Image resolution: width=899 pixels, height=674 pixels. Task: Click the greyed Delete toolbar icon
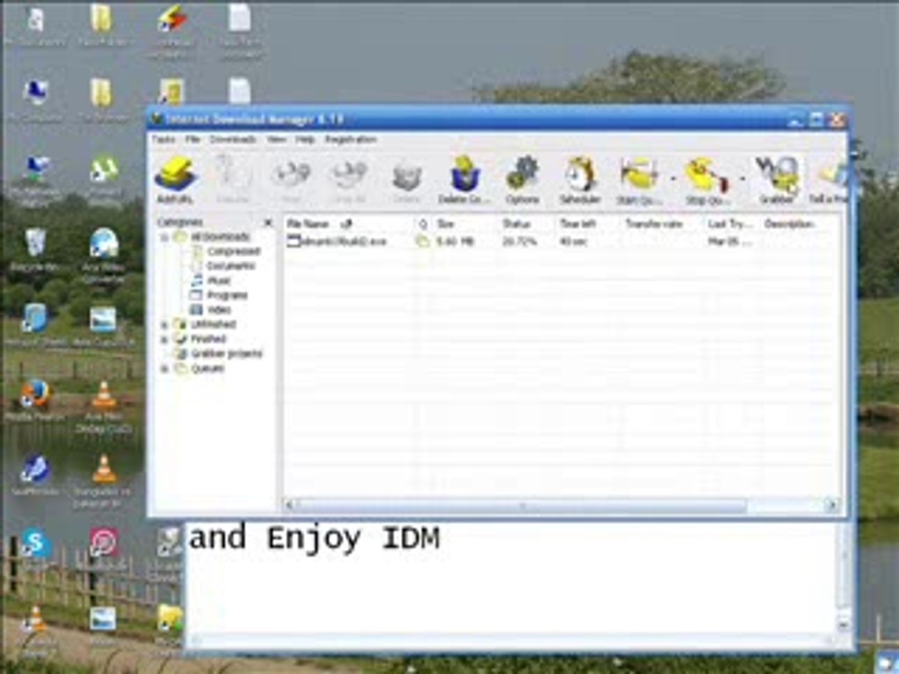click(x=406, y=180)
